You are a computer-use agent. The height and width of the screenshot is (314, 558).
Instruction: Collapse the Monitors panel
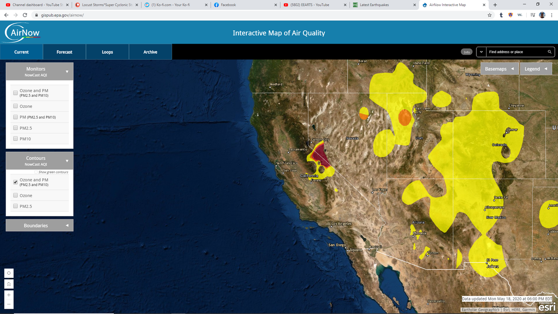click(67, 72)
